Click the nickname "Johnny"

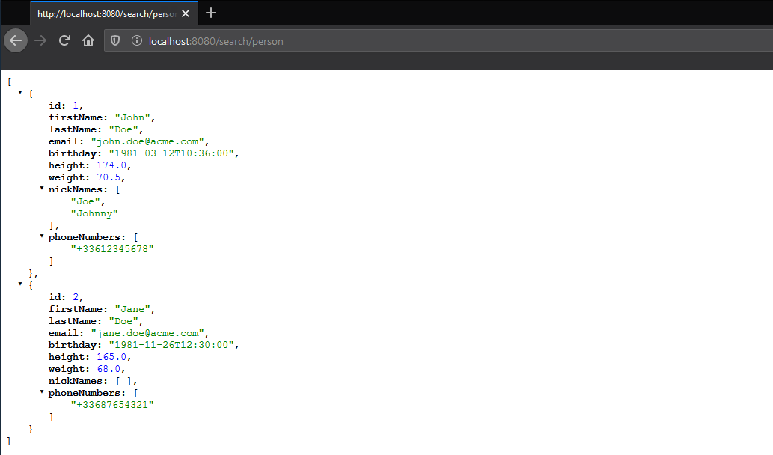click(x=94, y=213)
